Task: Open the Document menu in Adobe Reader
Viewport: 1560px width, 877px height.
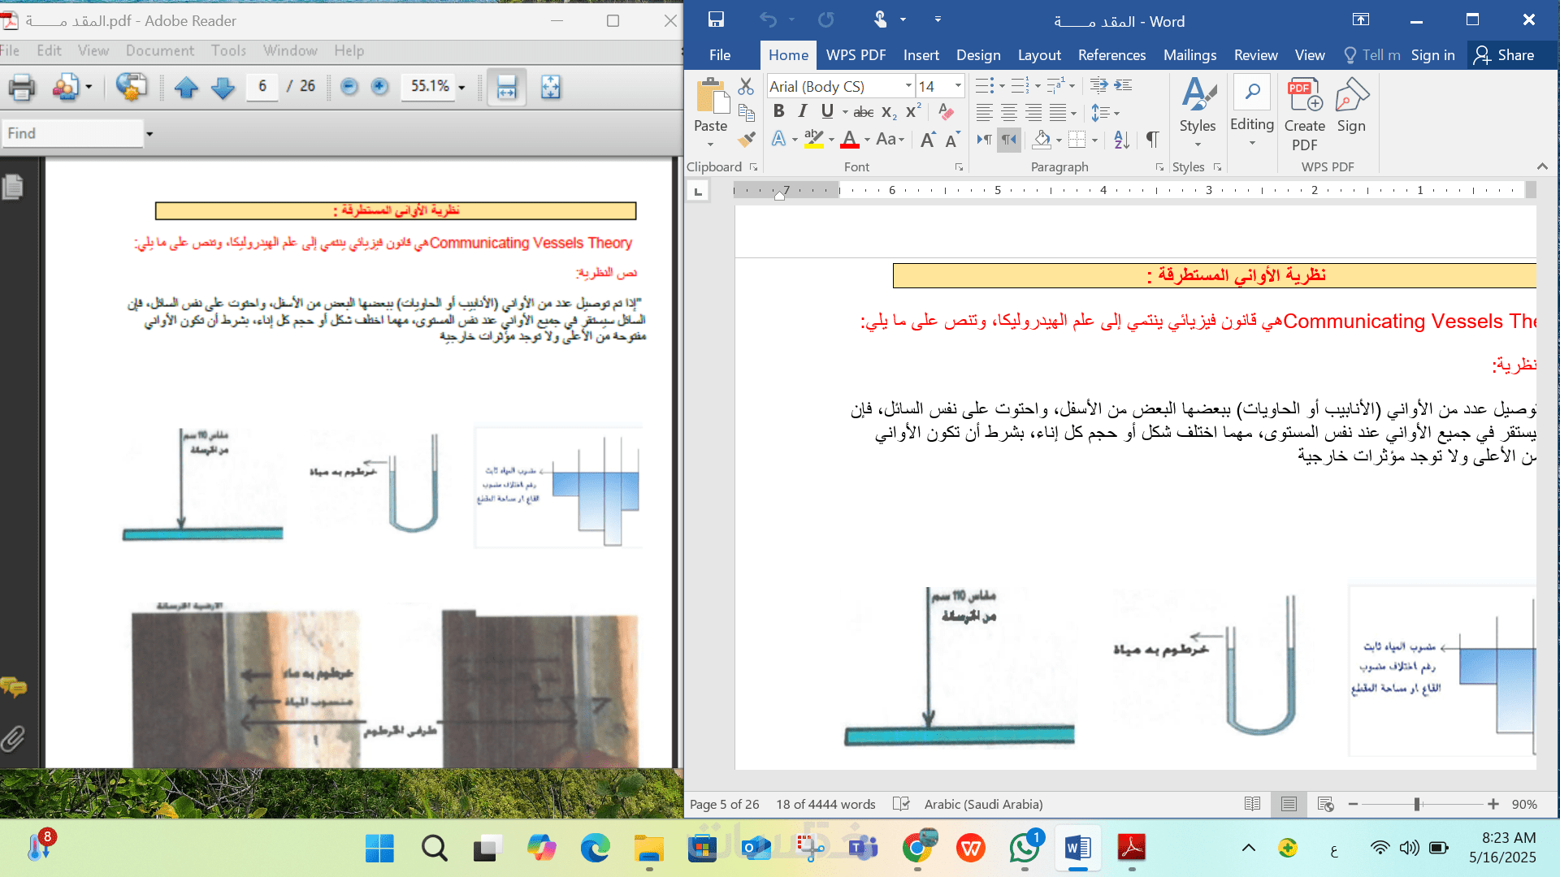Action: click(159, 50)
